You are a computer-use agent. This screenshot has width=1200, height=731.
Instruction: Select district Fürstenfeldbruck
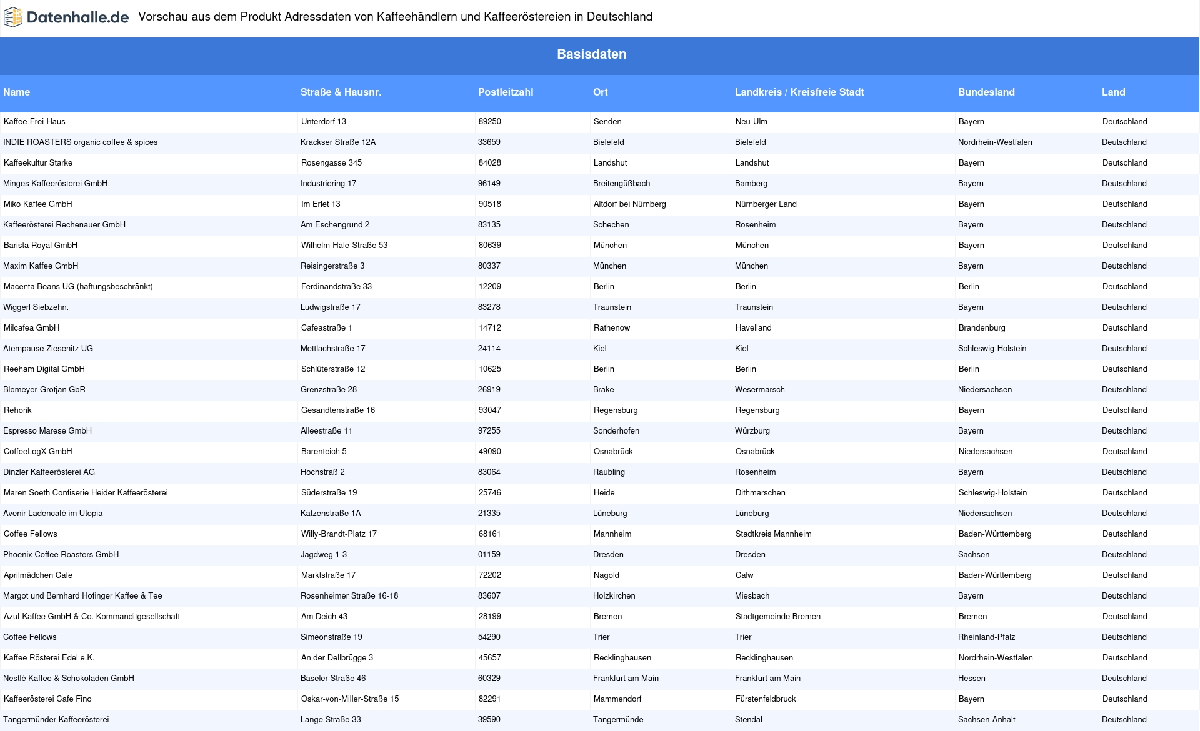pos(766,699)
